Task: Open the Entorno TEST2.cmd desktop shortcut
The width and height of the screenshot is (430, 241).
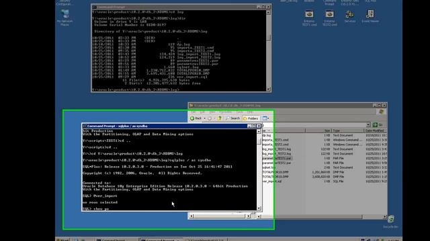Action: pos(330,18)
